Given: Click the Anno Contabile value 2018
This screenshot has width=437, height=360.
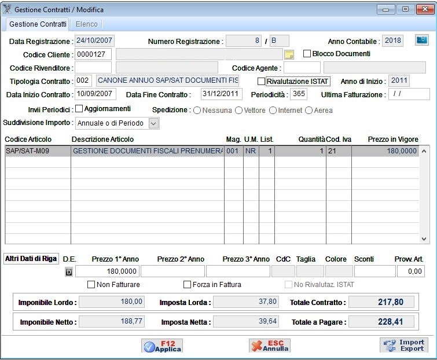Looking at the screenshot, I should (392, 41).
